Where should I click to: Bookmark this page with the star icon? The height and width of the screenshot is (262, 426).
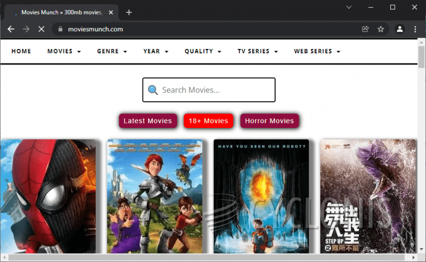381,29
